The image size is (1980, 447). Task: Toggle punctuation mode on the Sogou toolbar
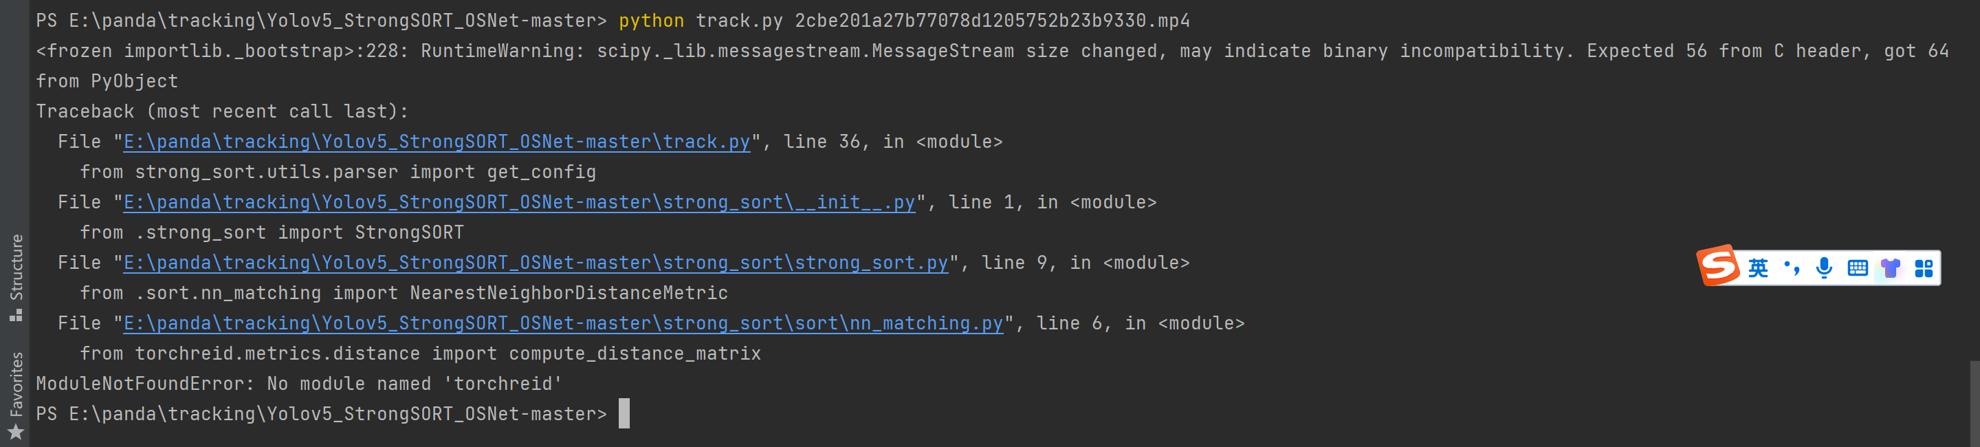(1792, 268)
